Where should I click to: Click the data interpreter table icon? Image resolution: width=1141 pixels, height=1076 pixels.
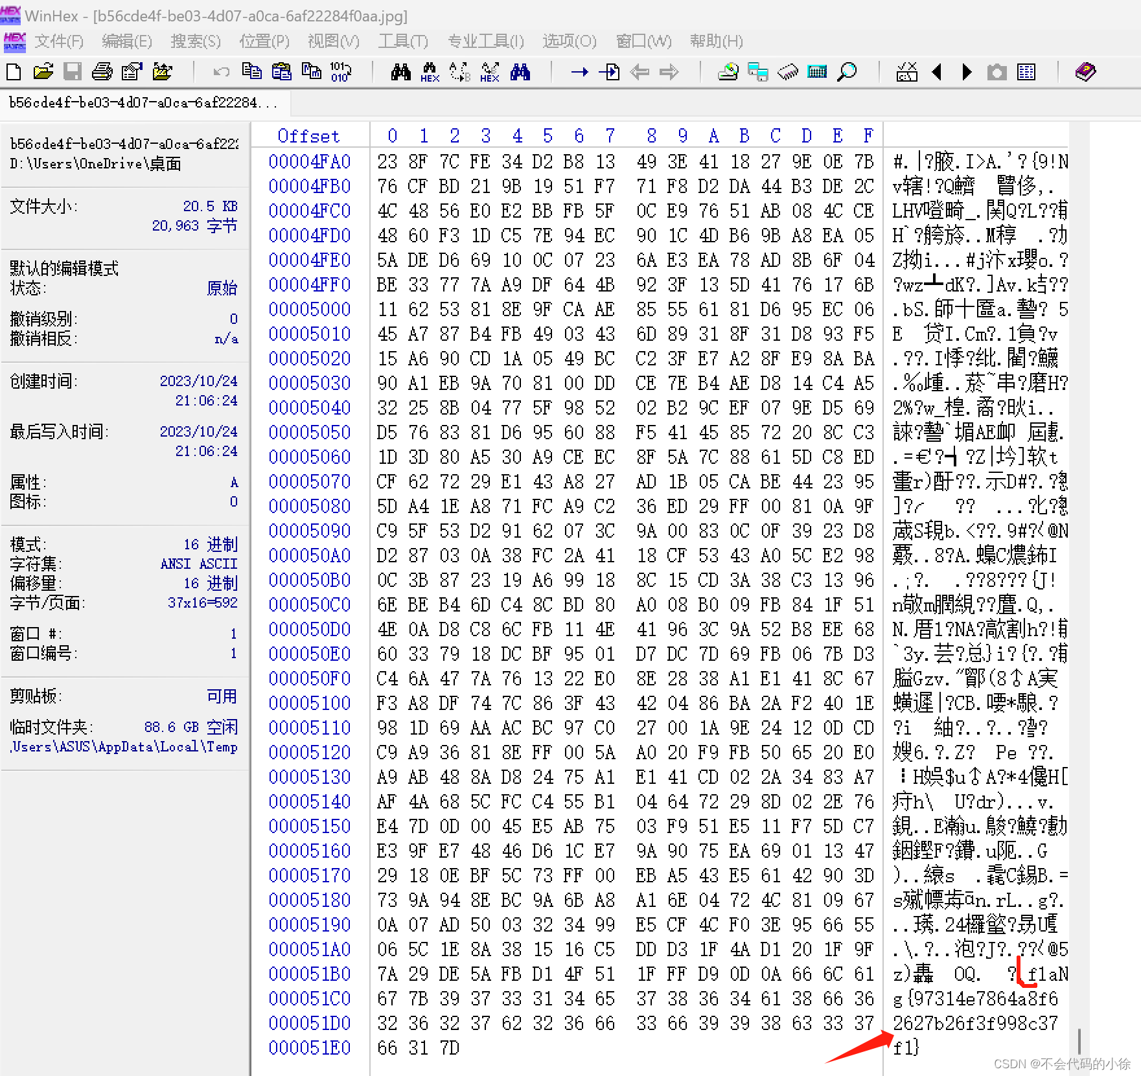1026,71
